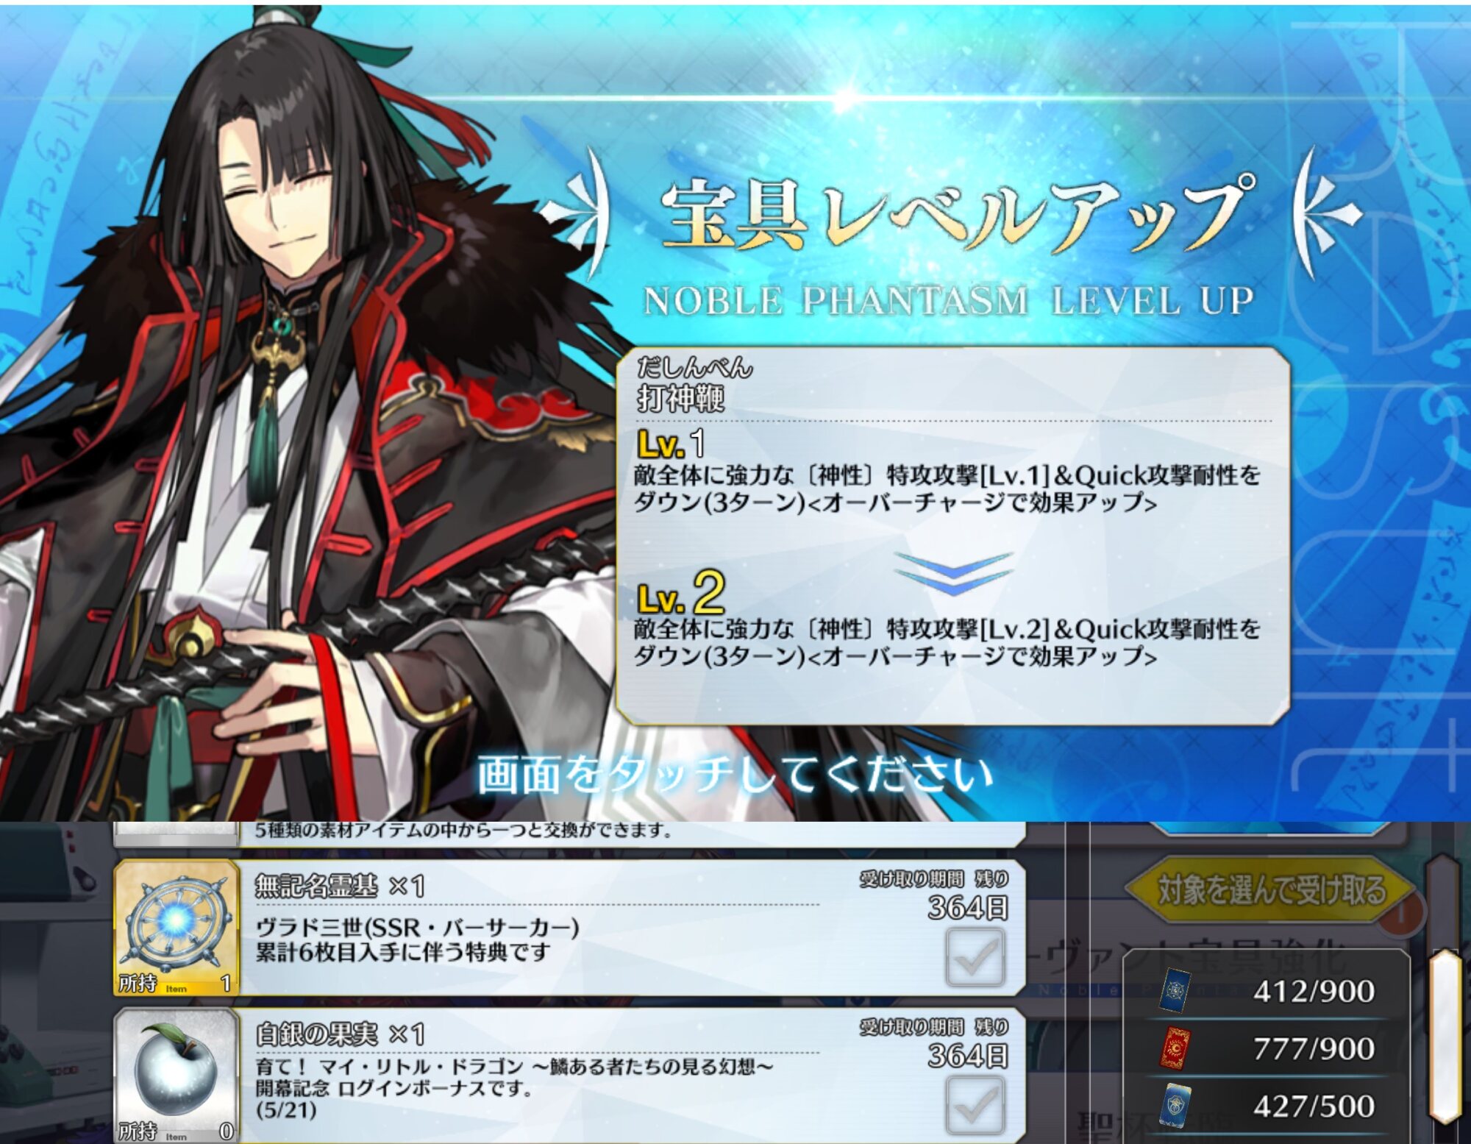Select the 無記名霊基 ×1 present row
This screenshot has width=1471, height=1144.
coord(570,928)
